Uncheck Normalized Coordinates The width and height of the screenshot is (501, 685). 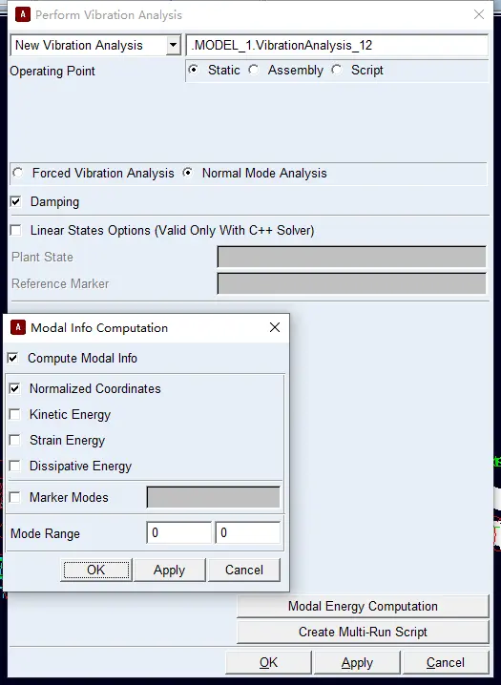pyautogui.click(x=15, y=388)
